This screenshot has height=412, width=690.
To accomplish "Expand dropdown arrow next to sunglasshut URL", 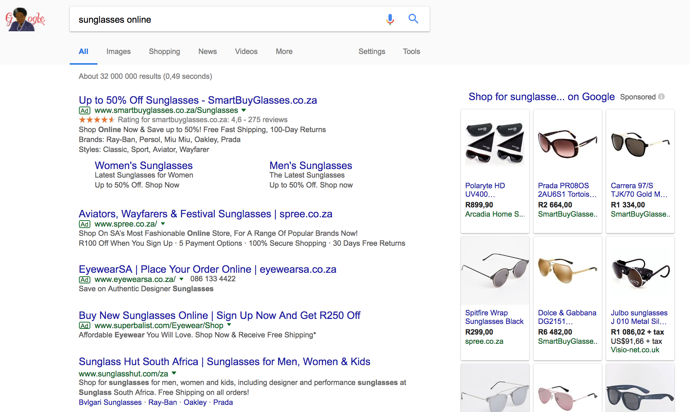I will [x=174, y=373].
